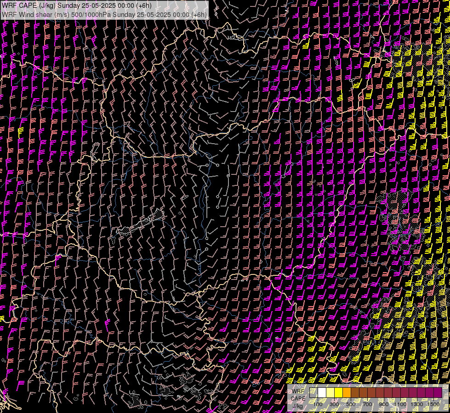Select the bright yellow CAPE legend swatch
450x413 pixels.
pyautogui.click(x=339, y=393)
